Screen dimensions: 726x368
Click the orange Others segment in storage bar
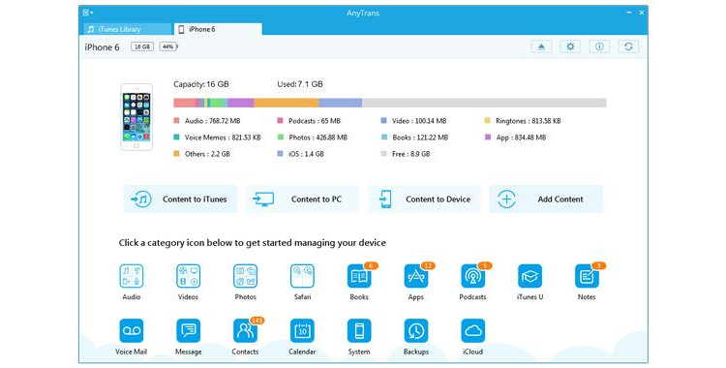[x=287, y=103]
